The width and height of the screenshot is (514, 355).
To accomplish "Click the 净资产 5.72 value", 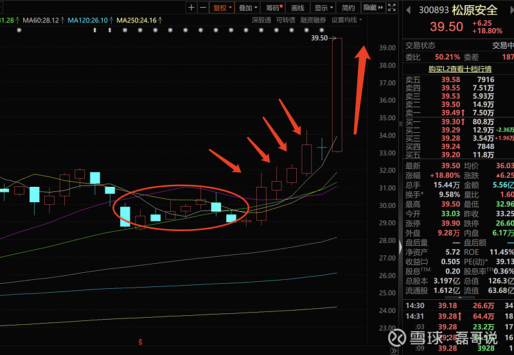I will click(x=453, y=252).
